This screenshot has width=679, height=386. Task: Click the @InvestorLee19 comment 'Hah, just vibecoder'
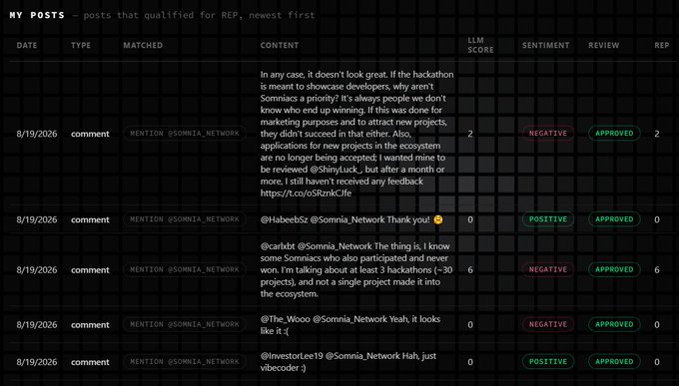348,362
